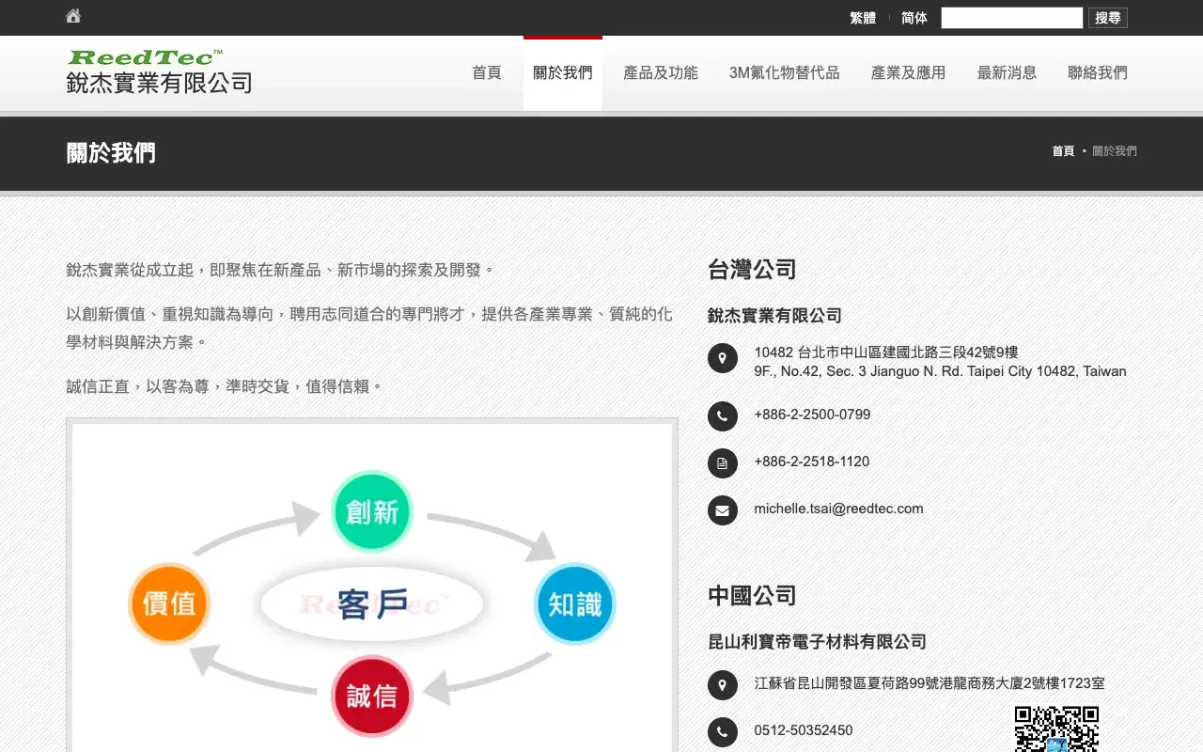Click the QR code image
Screen dimensions: 1203x752
(1056, 728)
